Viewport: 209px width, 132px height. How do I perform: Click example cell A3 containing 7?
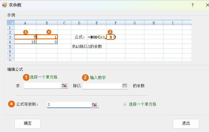coord(25,37)
